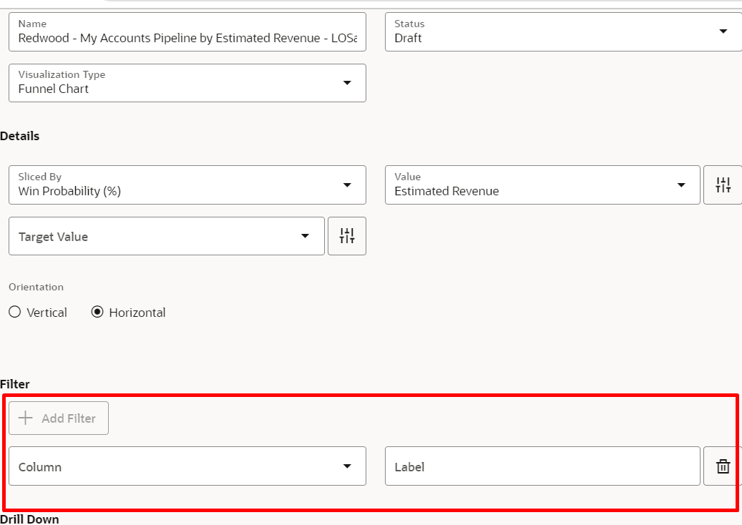Open the Visualization Type dropdown showing Funnel Chart

[187, 83]
